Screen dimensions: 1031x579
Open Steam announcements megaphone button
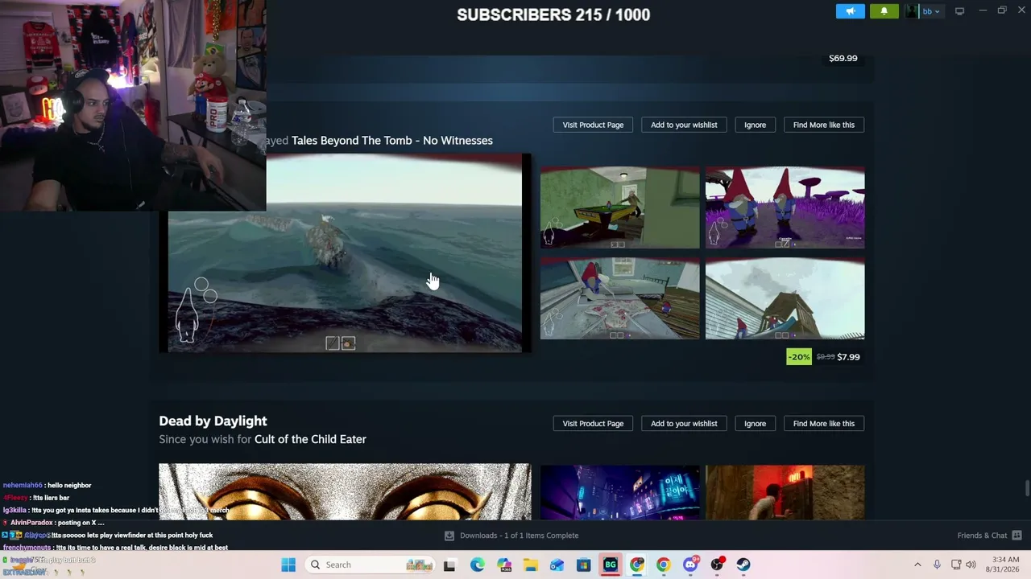coord(851,11)
